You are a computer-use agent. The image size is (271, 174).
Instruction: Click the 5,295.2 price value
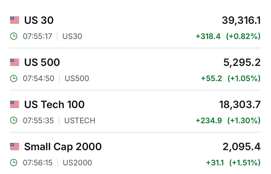[x=242, y=62]
